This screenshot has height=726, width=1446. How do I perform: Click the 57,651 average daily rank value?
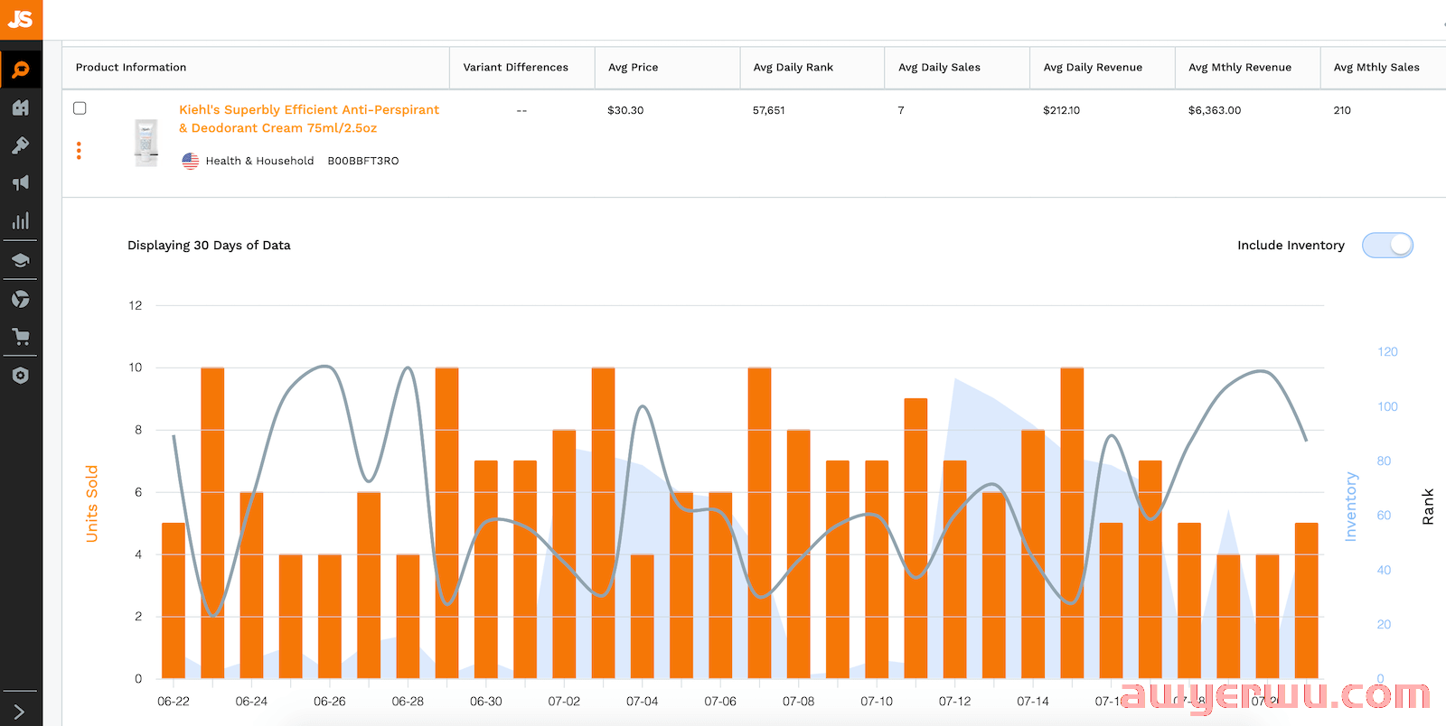[x=769, y=110]
